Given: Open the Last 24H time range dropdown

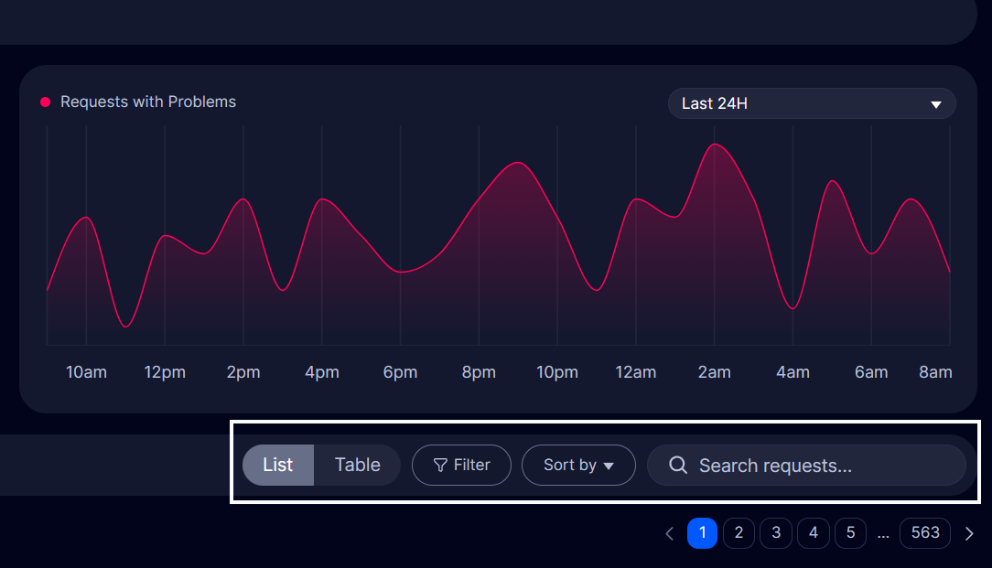Looking at the screenshot, I should [x=811, y=103].
